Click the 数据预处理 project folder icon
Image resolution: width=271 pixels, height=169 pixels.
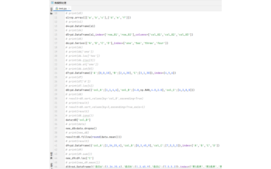(x=52, y=3)
